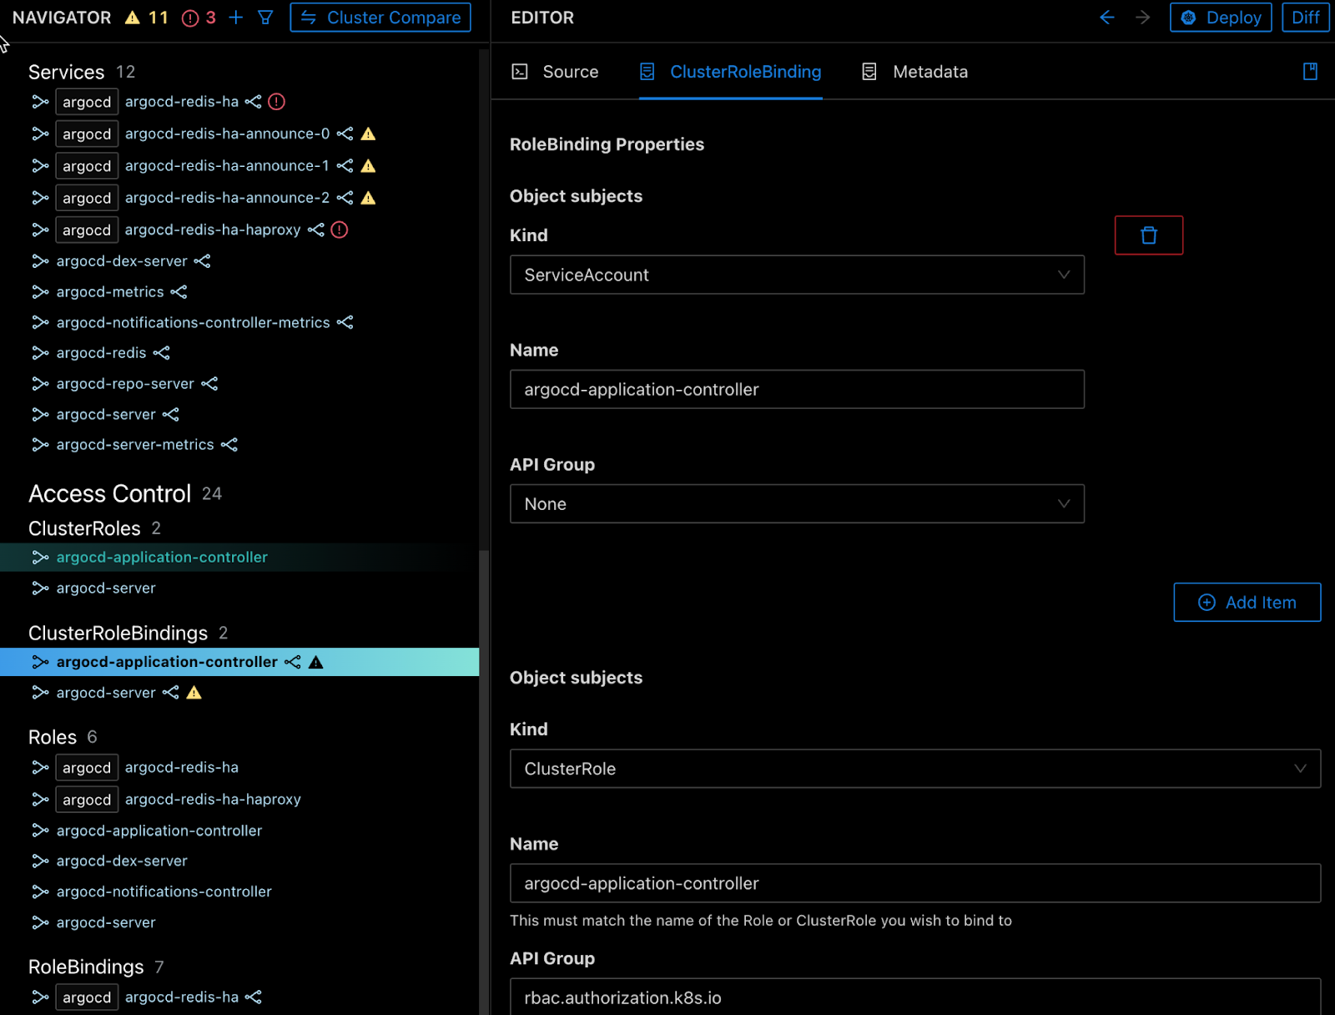Click the yellow warnings count in Navigator

(146, 18)
